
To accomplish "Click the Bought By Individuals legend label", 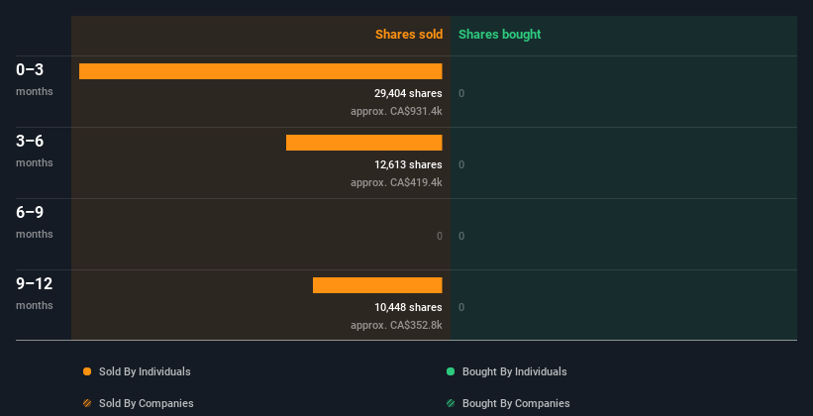I will [x=514, y=371].
